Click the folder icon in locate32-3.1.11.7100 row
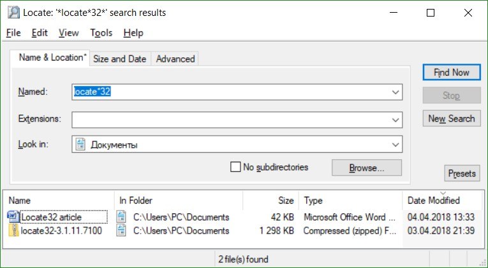Viewport: 488px width, 268px height. point(121,230)
